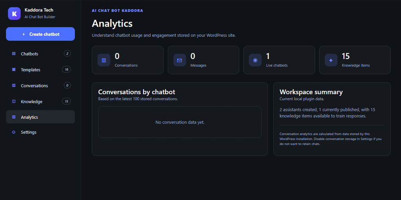
Task: Click the AI CHAT BOT KADDORA breadcrumb
Action: click(117, 11)
